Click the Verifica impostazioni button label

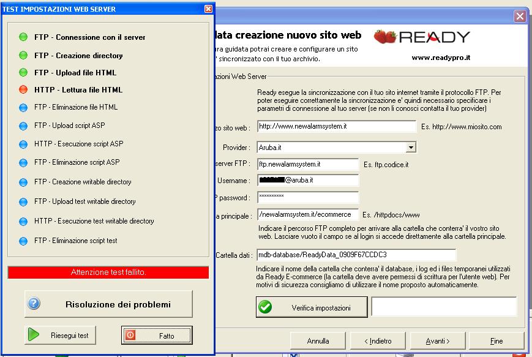(321, 308)
